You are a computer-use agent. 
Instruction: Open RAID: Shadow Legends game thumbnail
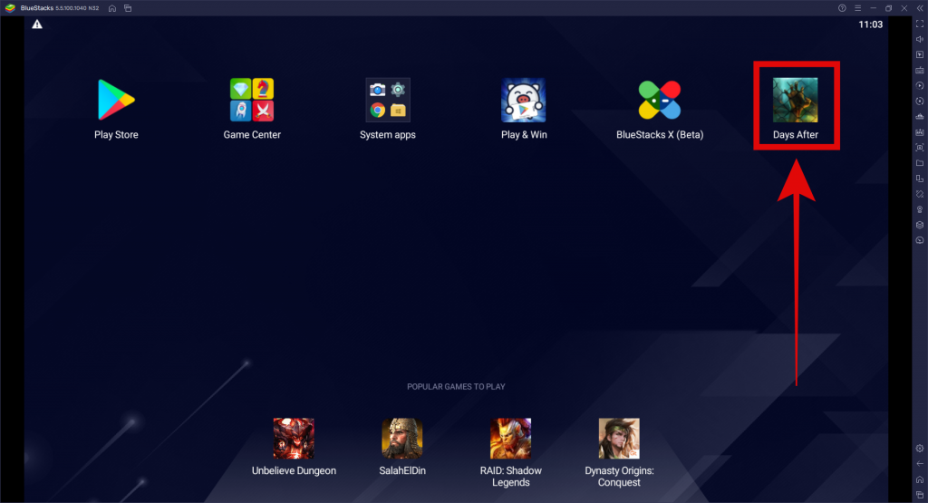tap(511, 439)
